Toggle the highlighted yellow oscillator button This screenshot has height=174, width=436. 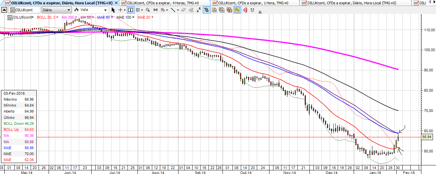tap(237, 10)
